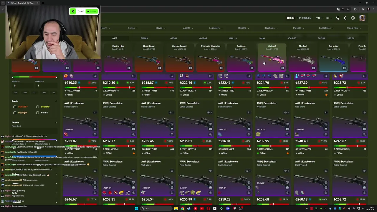
Task: Click the Minimum float input field
Action: (x=23, y=86)
